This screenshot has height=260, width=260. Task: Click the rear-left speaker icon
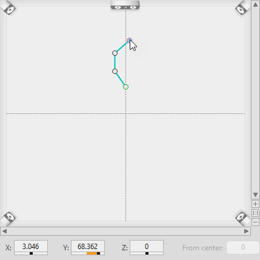(x=8, y=219)
